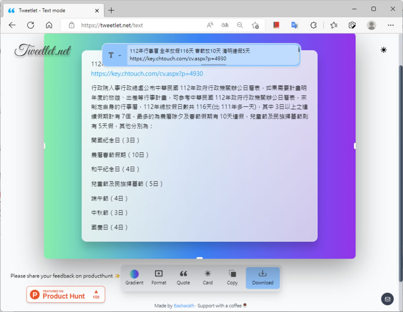Open the mail feedback chat button
The width and height of the screenshot is (403, 312).
[387, 299]
